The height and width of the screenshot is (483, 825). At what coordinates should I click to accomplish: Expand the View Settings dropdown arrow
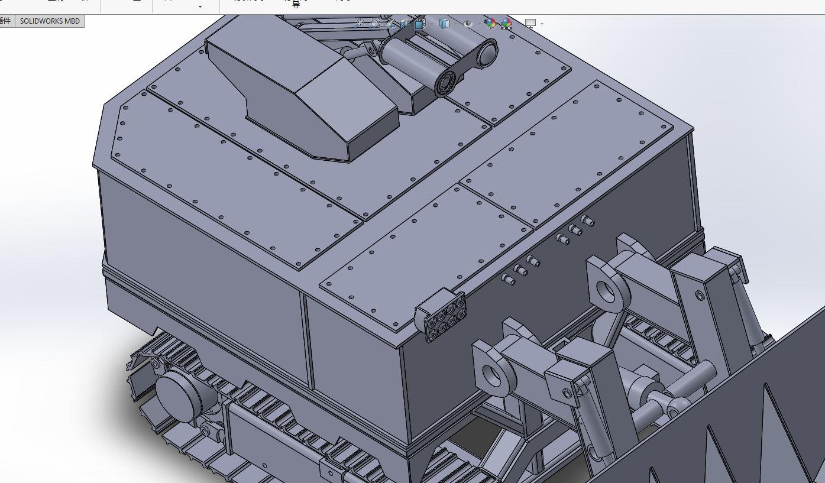click(x=542, y=24)
